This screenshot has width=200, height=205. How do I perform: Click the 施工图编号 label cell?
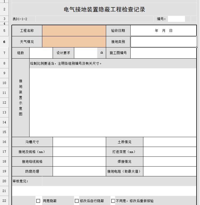coord(118,53)
